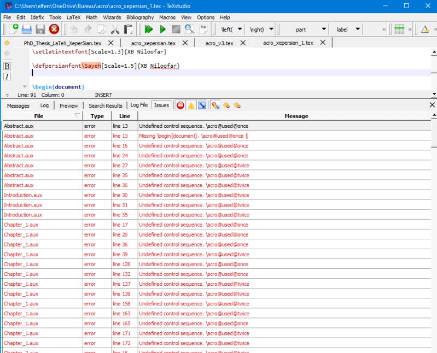Screen dimensions: 437x353
Task: Open the Wizards menu
Action: click(112, 17)
